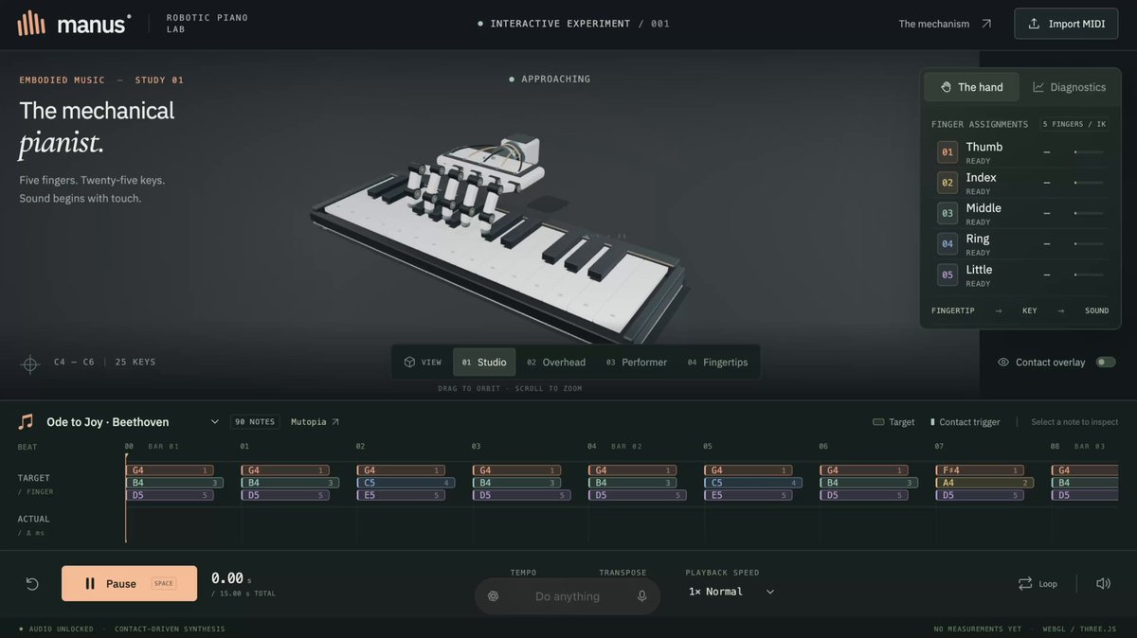Adjust the Middle finger slider
This screenshot has height=638, width=1137.
tap(1089, 213)
